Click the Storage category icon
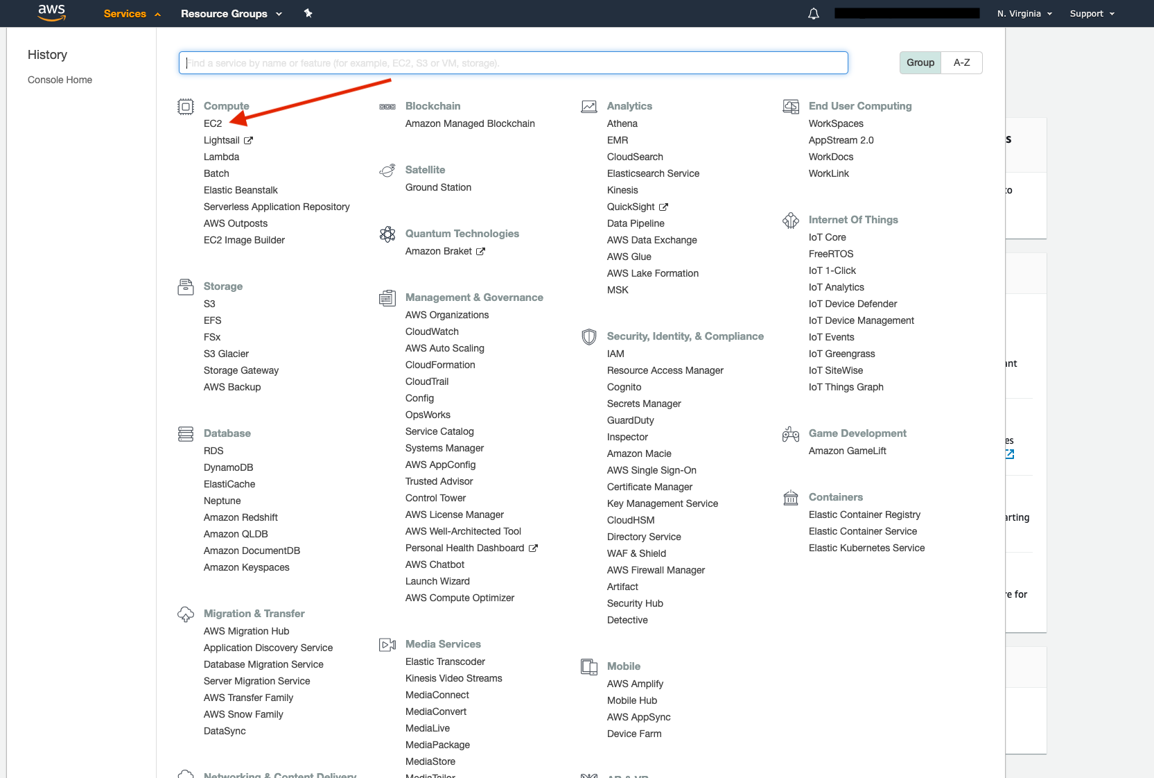 (186, 287)
